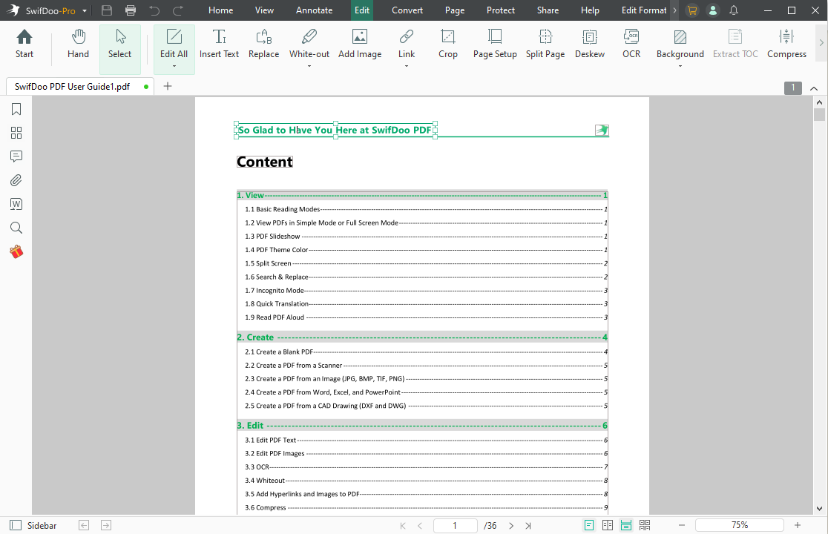The height and width of the screenshot is (534, 828).
Task: Start OCR recognition
Action: [631, 44]
